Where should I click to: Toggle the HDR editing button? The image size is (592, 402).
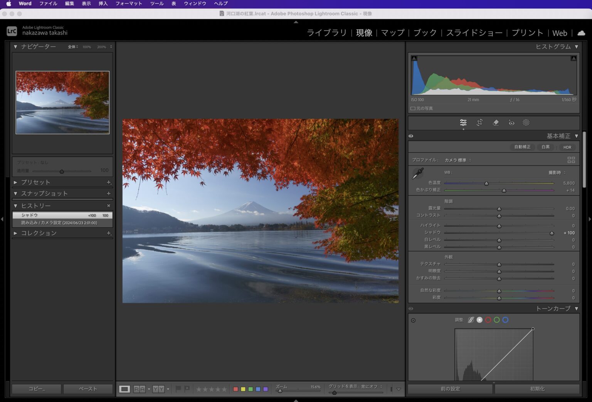[567, 147]
